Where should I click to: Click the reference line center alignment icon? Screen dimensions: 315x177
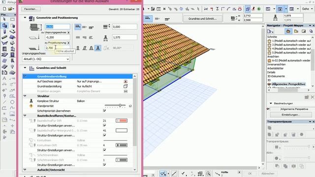(x=84, y=27)
